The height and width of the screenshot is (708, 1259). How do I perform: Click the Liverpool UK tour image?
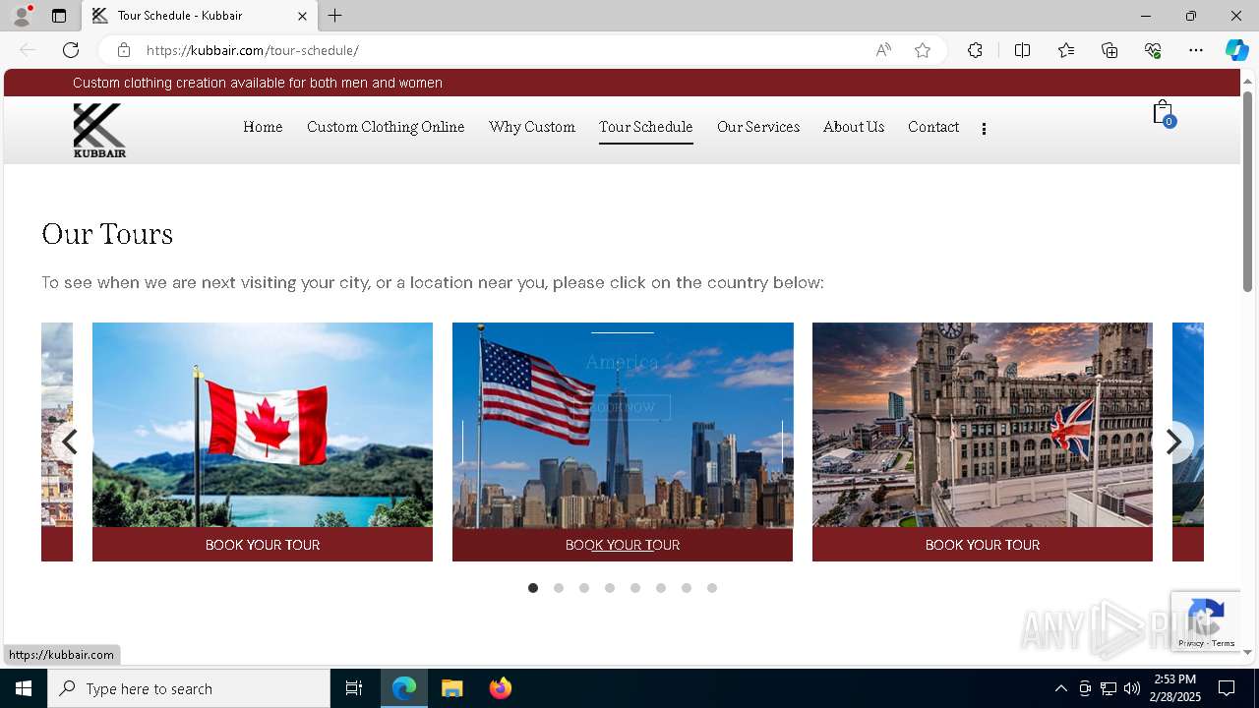[983, 425]
